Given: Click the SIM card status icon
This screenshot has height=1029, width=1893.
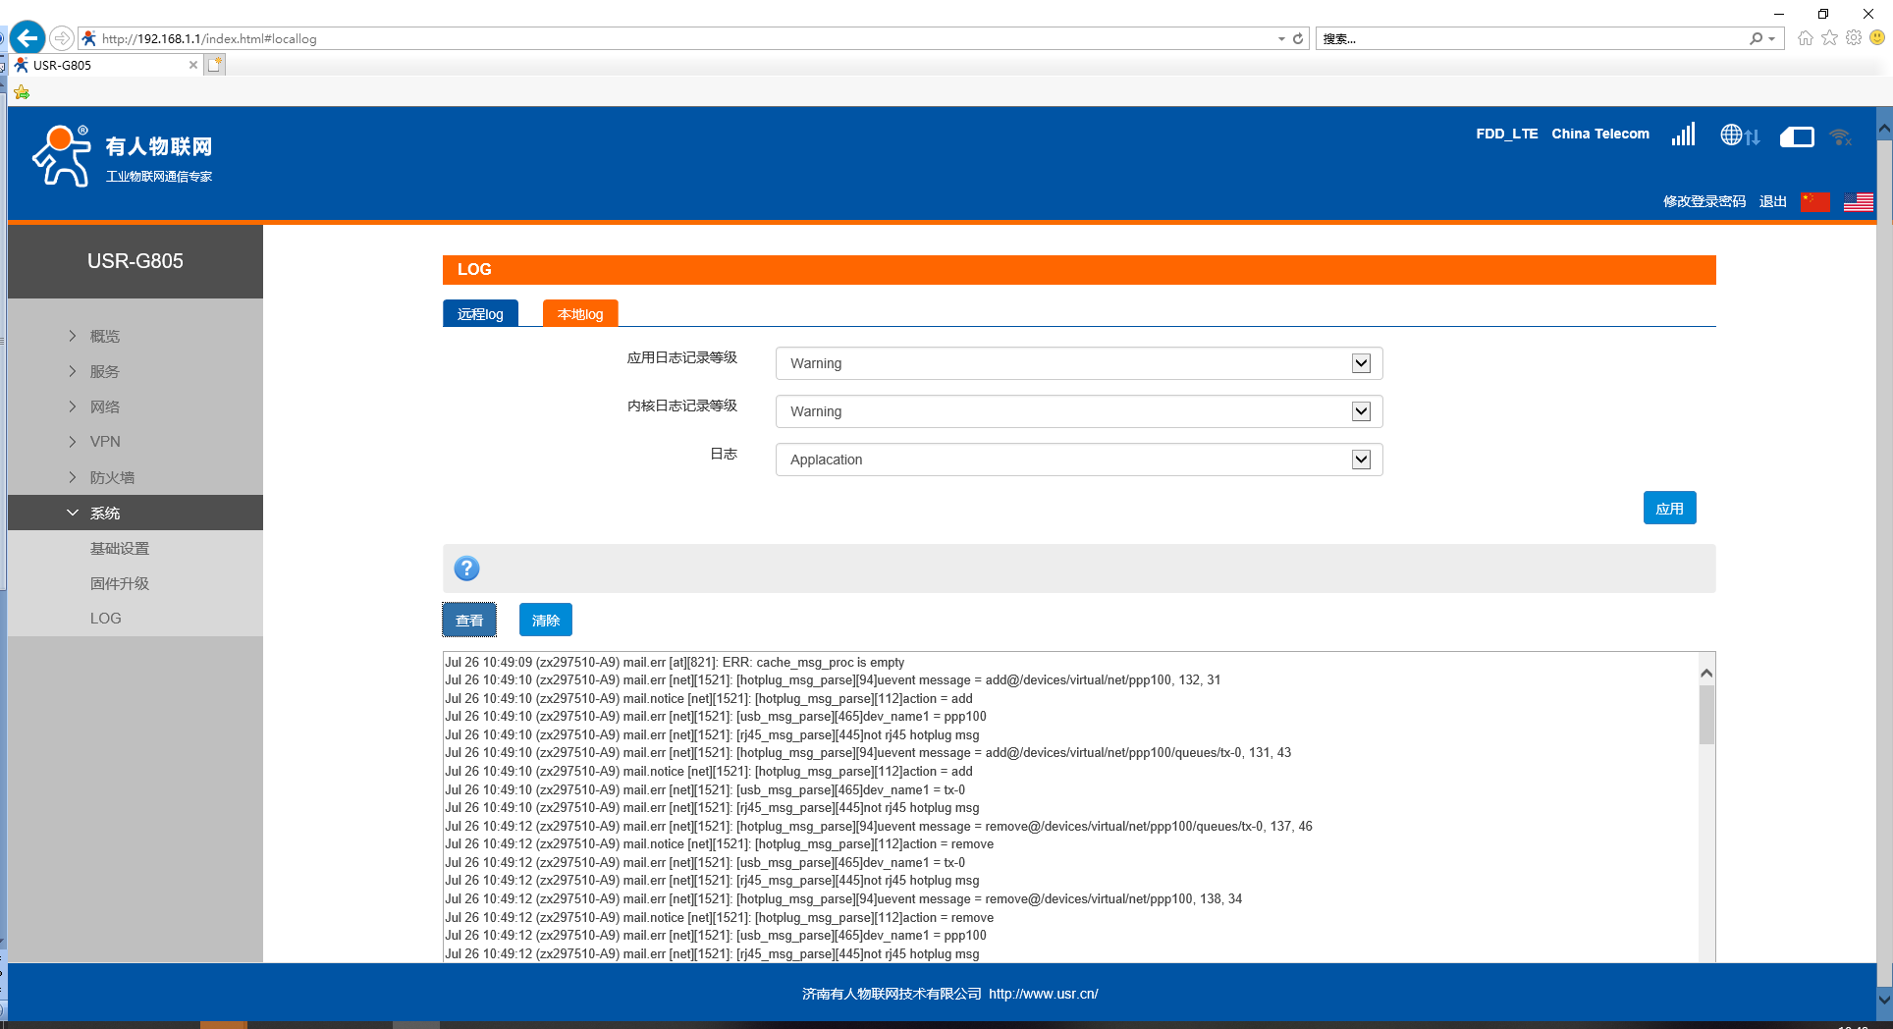Looking at the screenshot, I should pyautogui.click(x=1797, y=136).
